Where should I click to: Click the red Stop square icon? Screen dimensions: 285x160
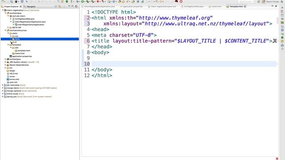click(x=98, y=1)
